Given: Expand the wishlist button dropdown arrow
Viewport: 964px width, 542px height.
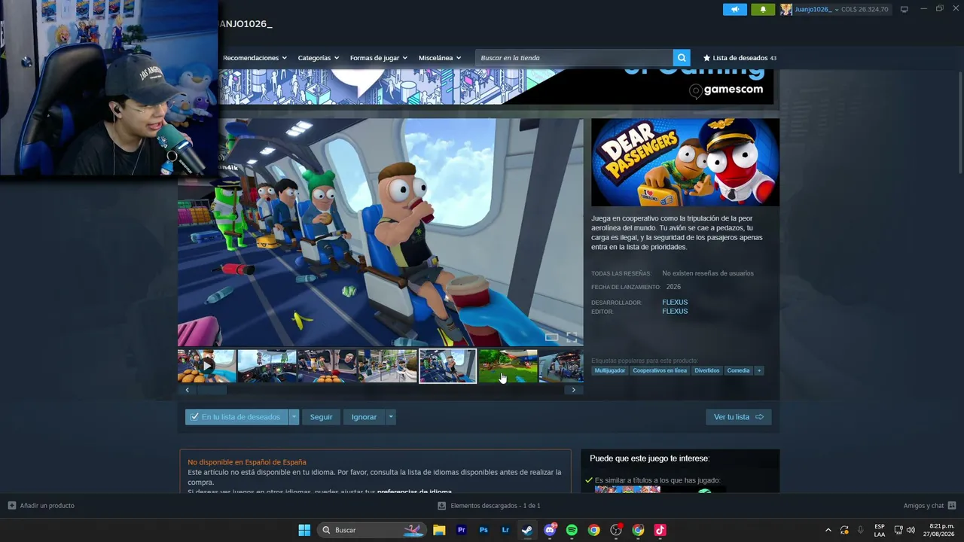Looking at the screenshot, I should pyautogui.click(x=294, y=417).
